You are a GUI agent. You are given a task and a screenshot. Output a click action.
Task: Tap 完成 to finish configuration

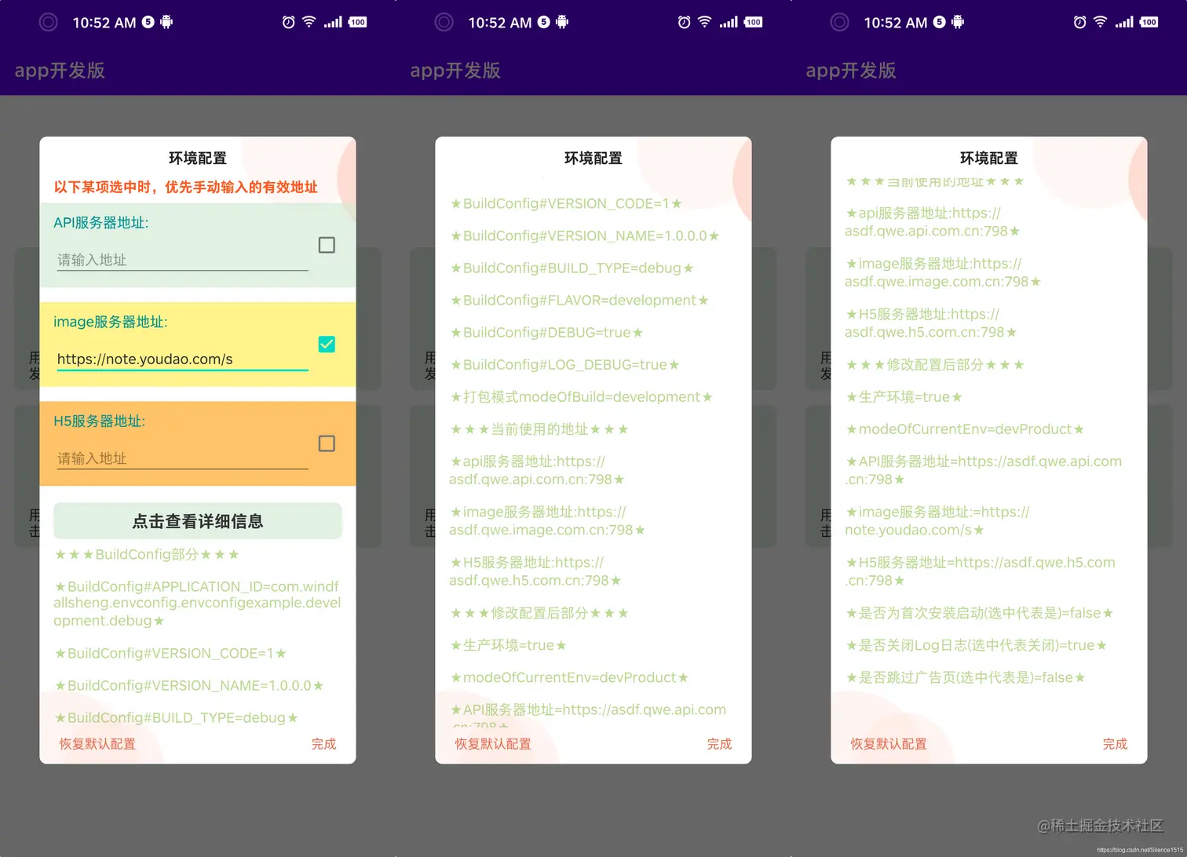coord(323,743)
